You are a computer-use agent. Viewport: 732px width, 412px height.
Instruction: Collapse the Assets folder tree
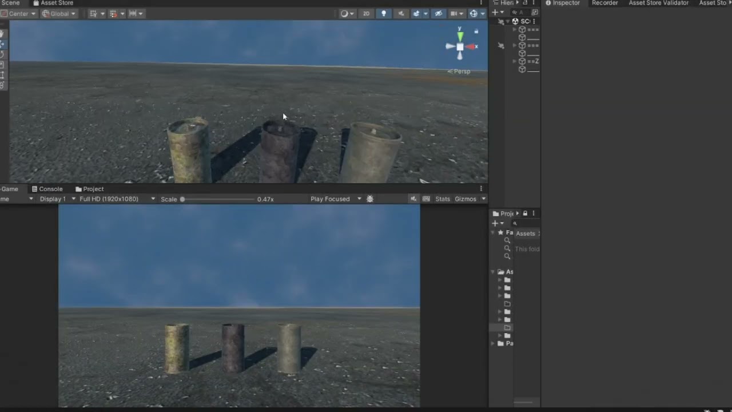click(493, 272)
